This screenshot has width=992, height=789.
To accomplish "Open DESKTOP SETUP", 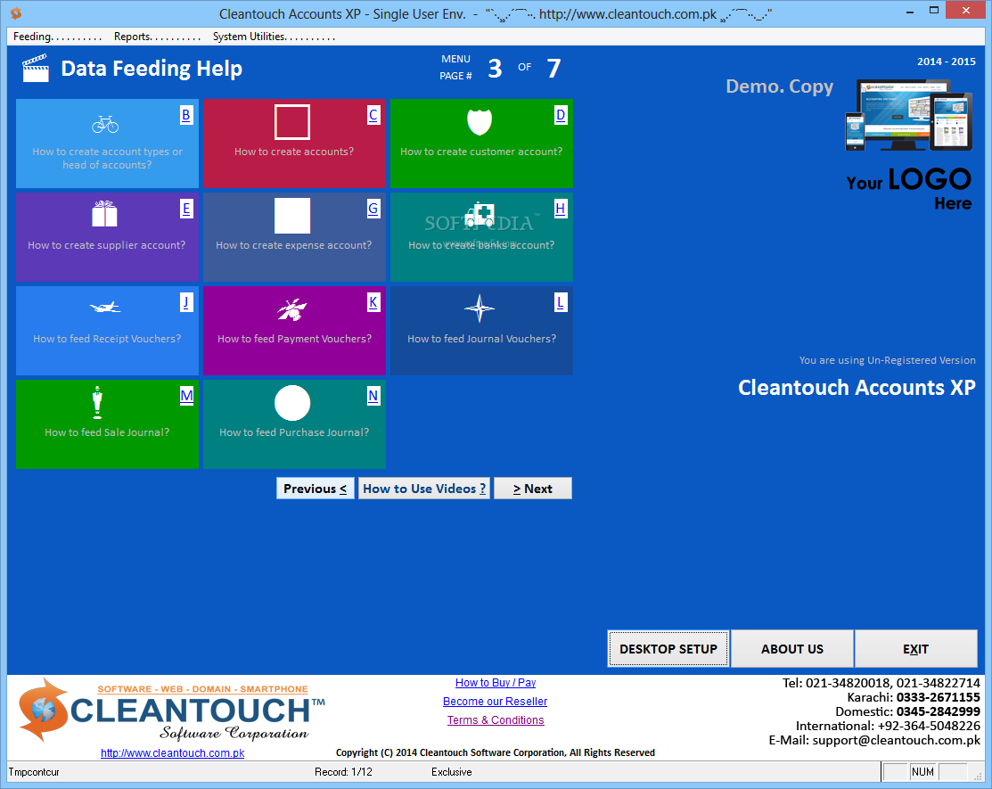I will pos(668,648).
